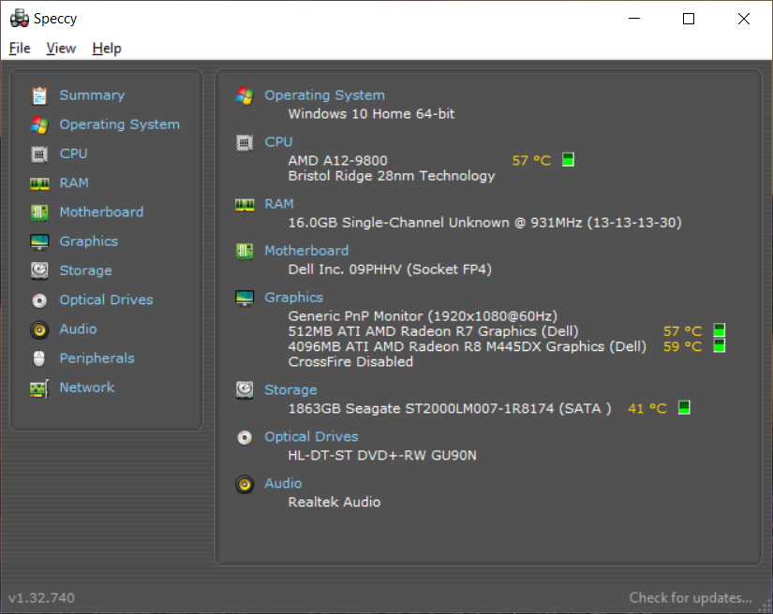
Task: Click the Network card icon in sidebar
Action: click(x=39, y=387)
